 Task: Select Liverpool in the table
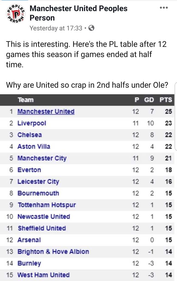32,123
